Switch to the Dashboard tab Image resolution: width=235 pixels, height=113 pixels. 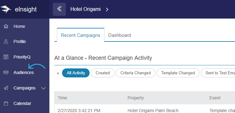coord(120,35)
